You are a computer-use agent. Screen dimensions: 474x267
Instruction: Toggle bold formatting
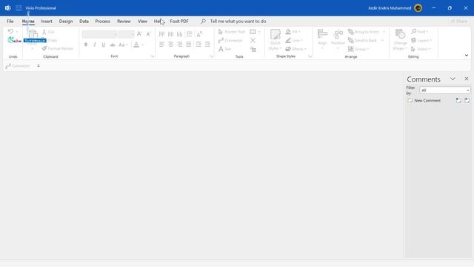point(86,44)
